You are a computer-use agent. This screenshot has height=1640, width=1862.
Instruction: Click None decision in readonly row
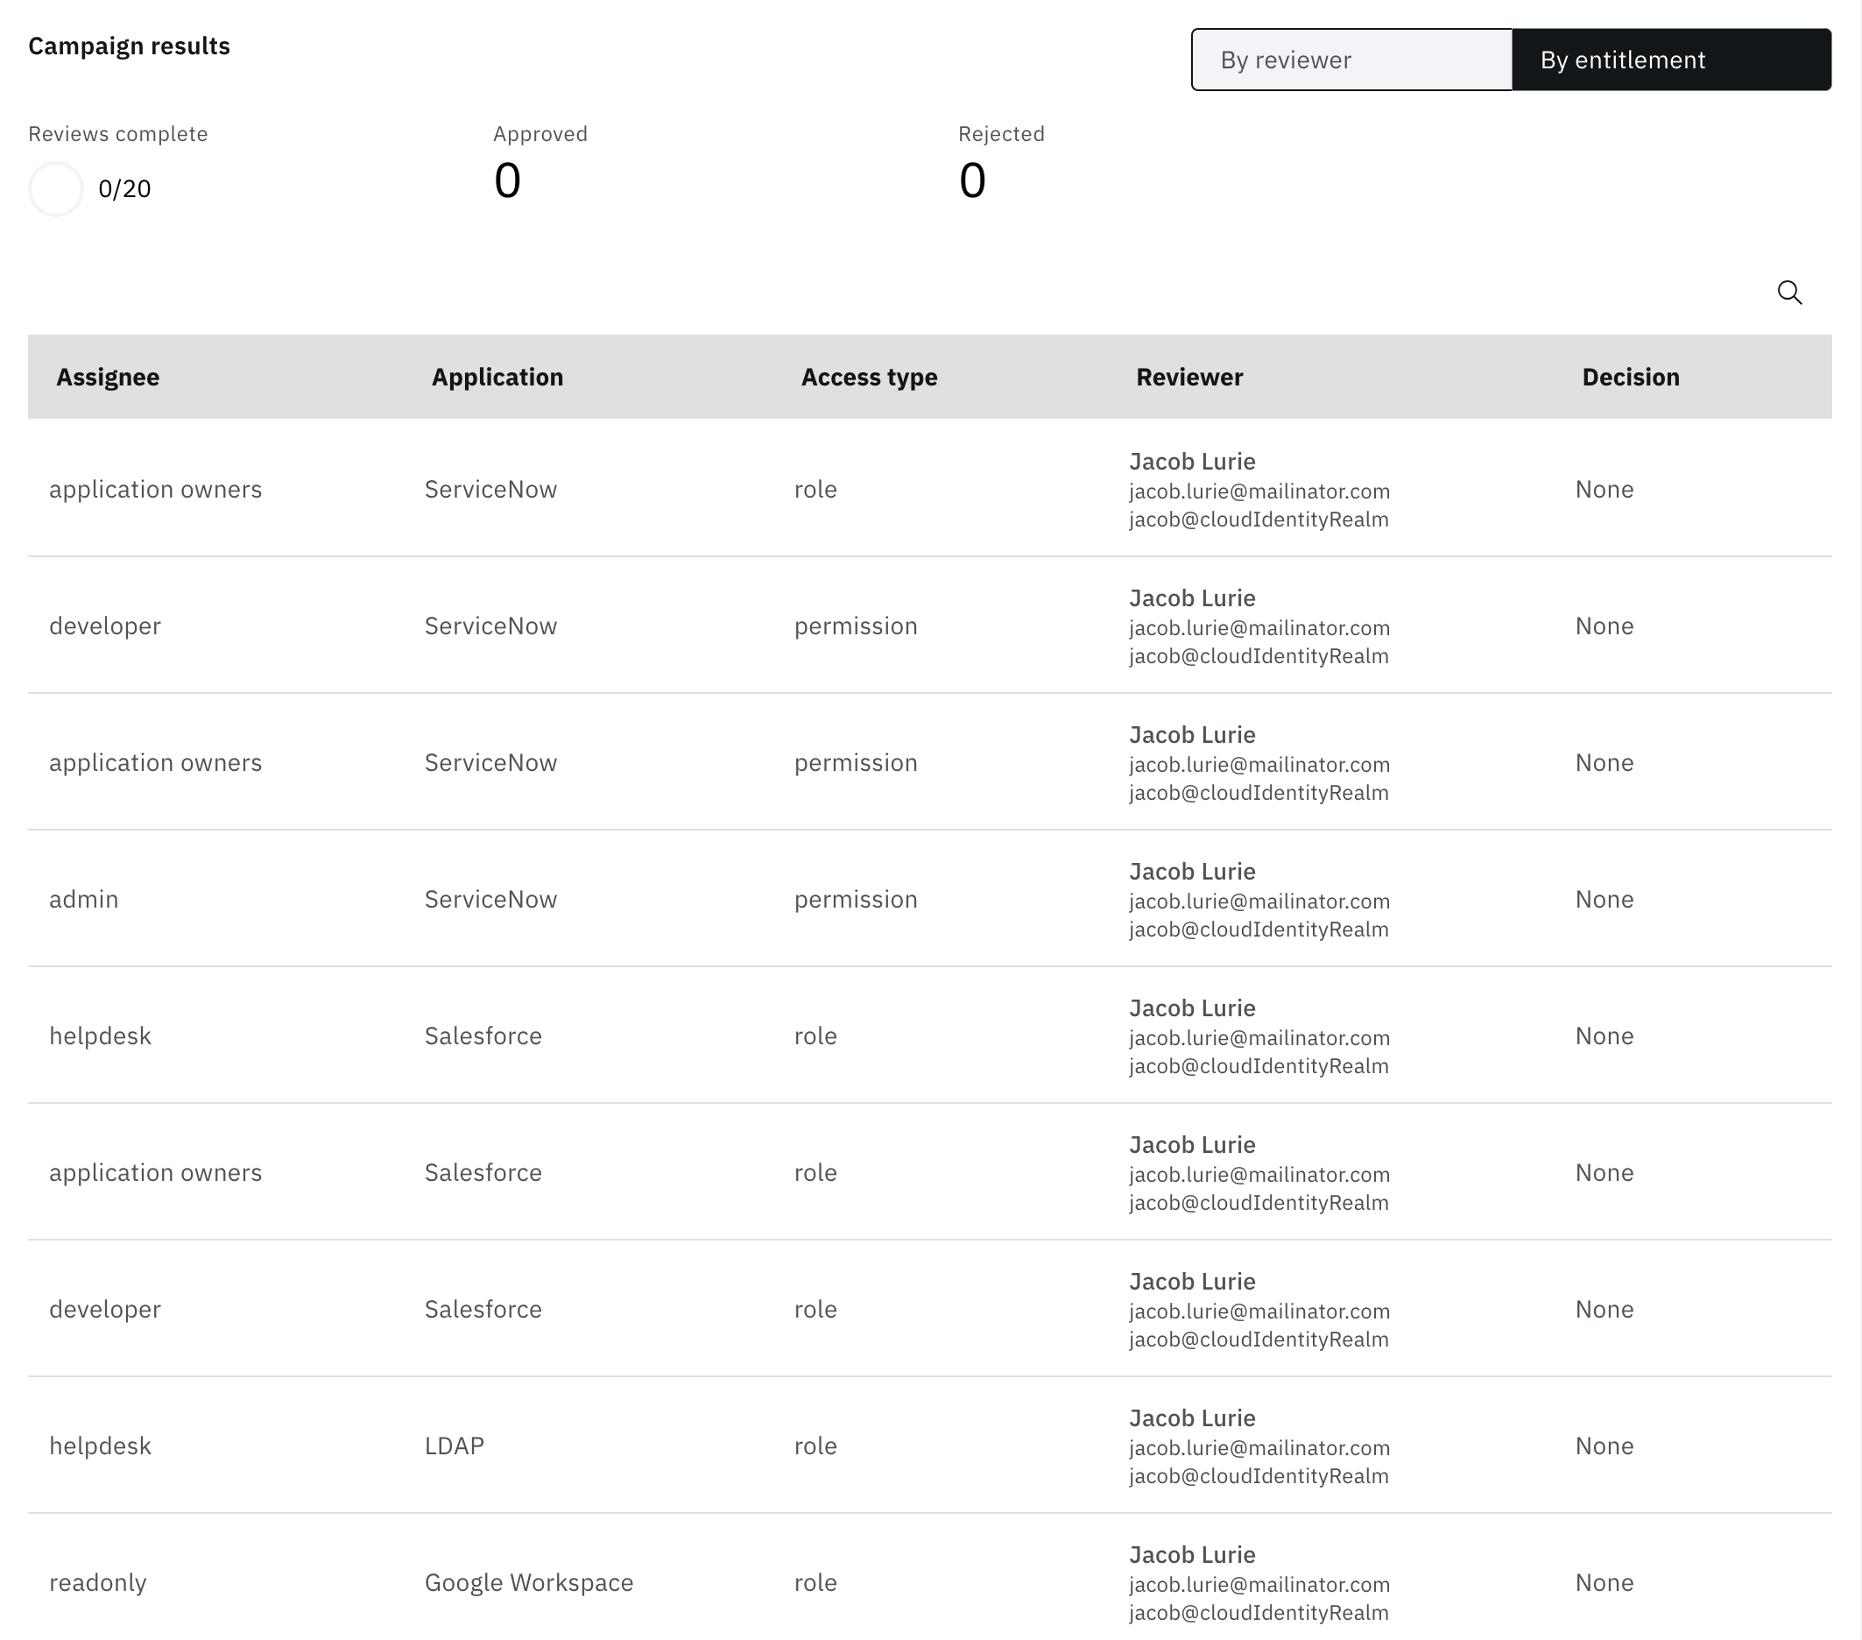1604,1582
